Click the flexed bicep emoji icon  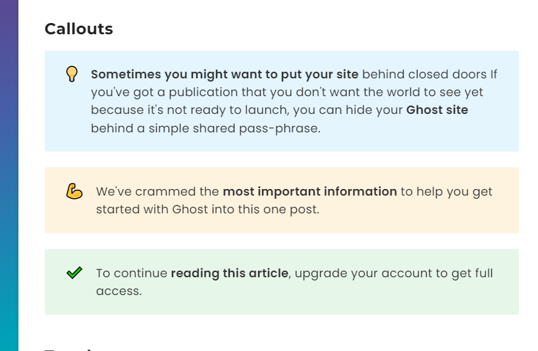pos(74,191)
